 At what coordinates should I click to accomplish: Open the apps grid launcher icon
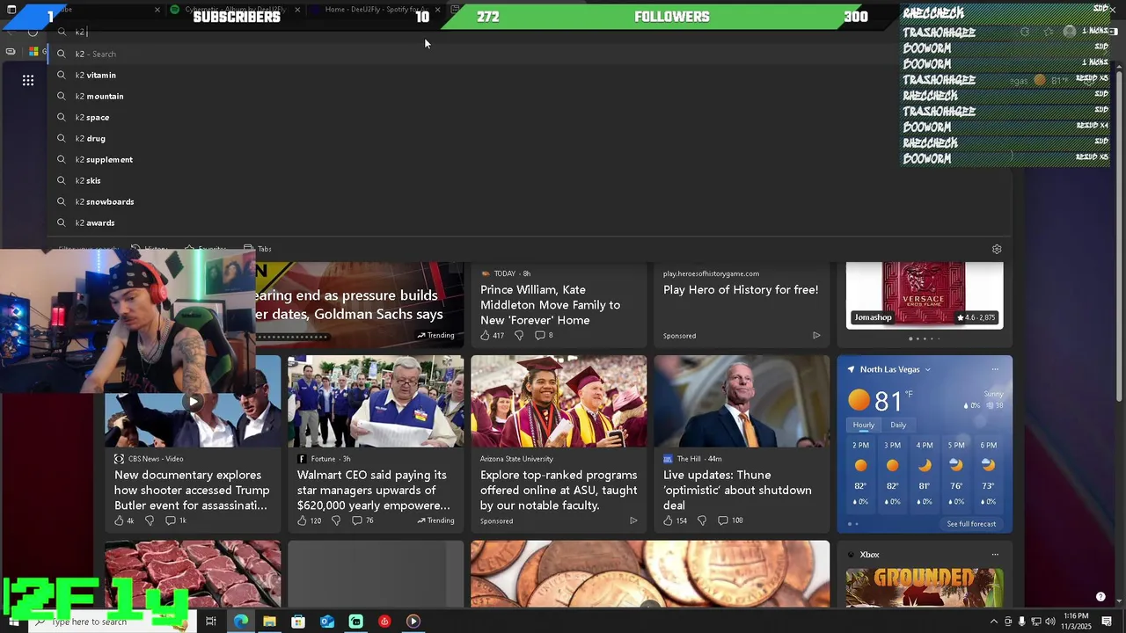pos(28,80)
